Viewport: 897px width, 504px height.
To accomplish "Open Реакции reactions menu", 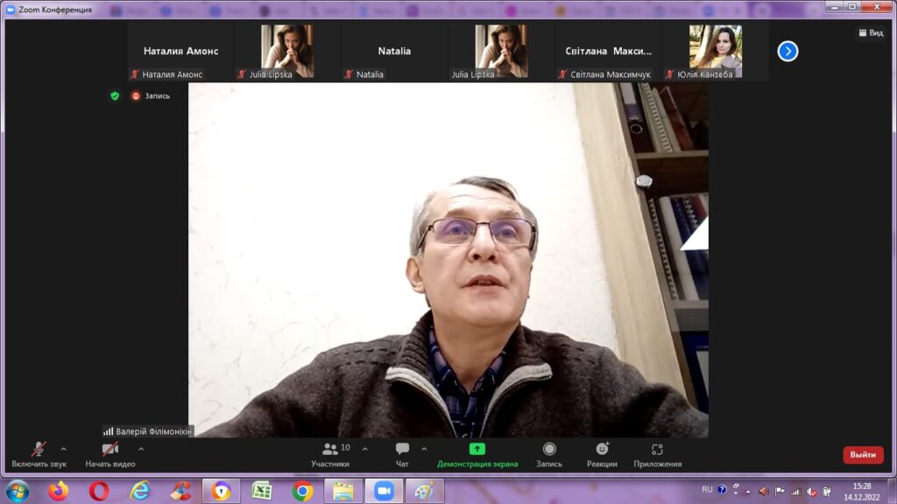I will click(x=602, y=455).
